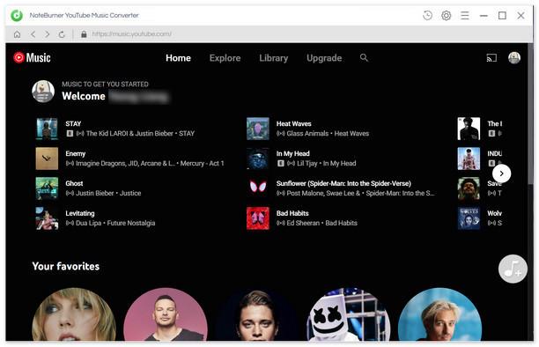Click the Your favorites section heading
This screenshot has height=347, width=539.
[66, 266]
